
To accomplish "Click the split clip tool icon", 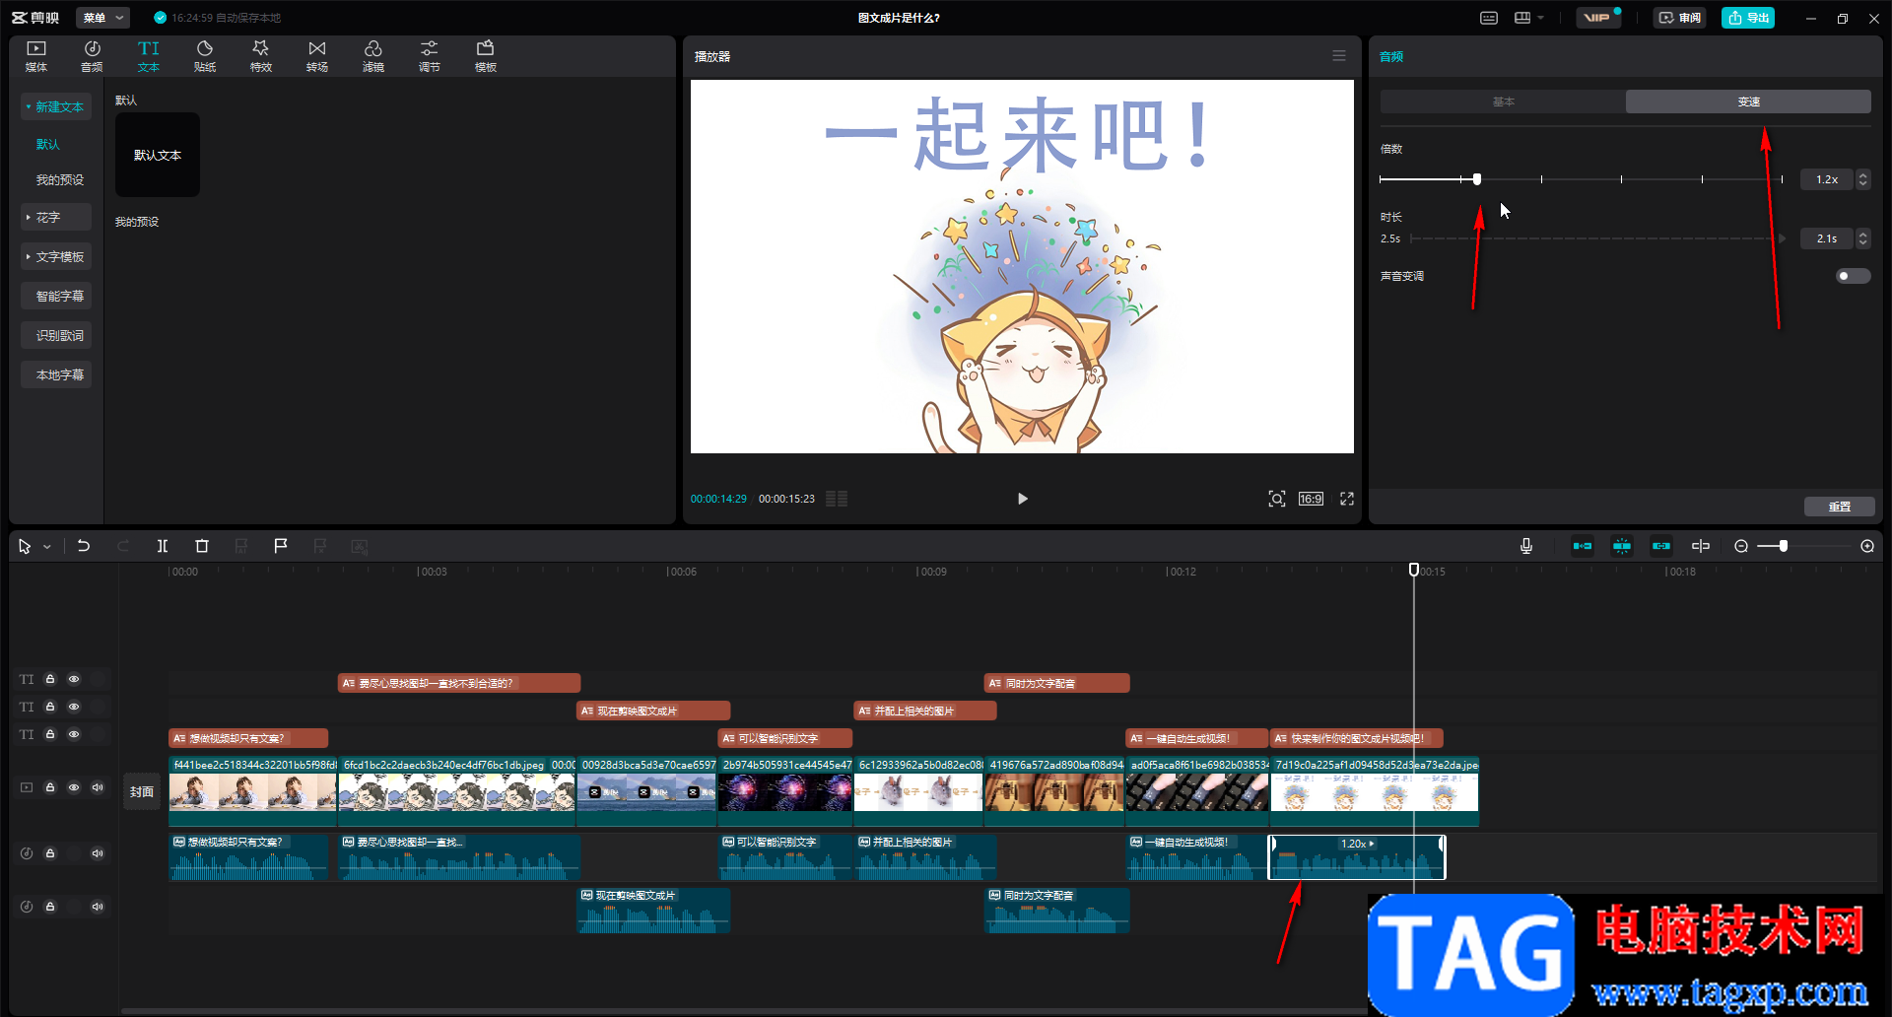I will click(163, 546).
